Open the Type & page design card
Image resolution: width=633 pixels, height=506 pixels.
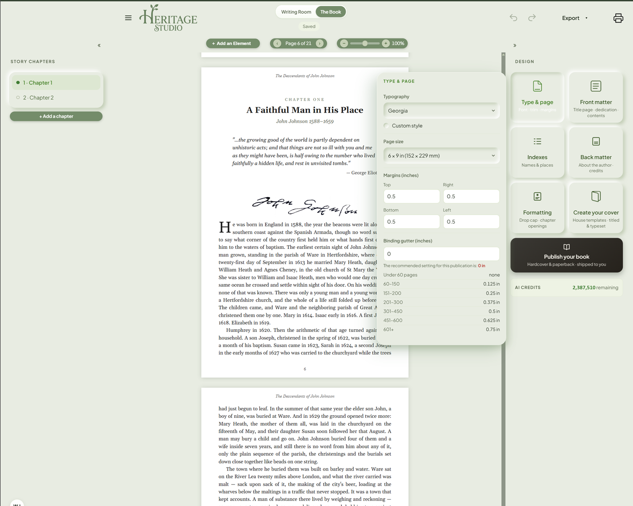(537, 97)
